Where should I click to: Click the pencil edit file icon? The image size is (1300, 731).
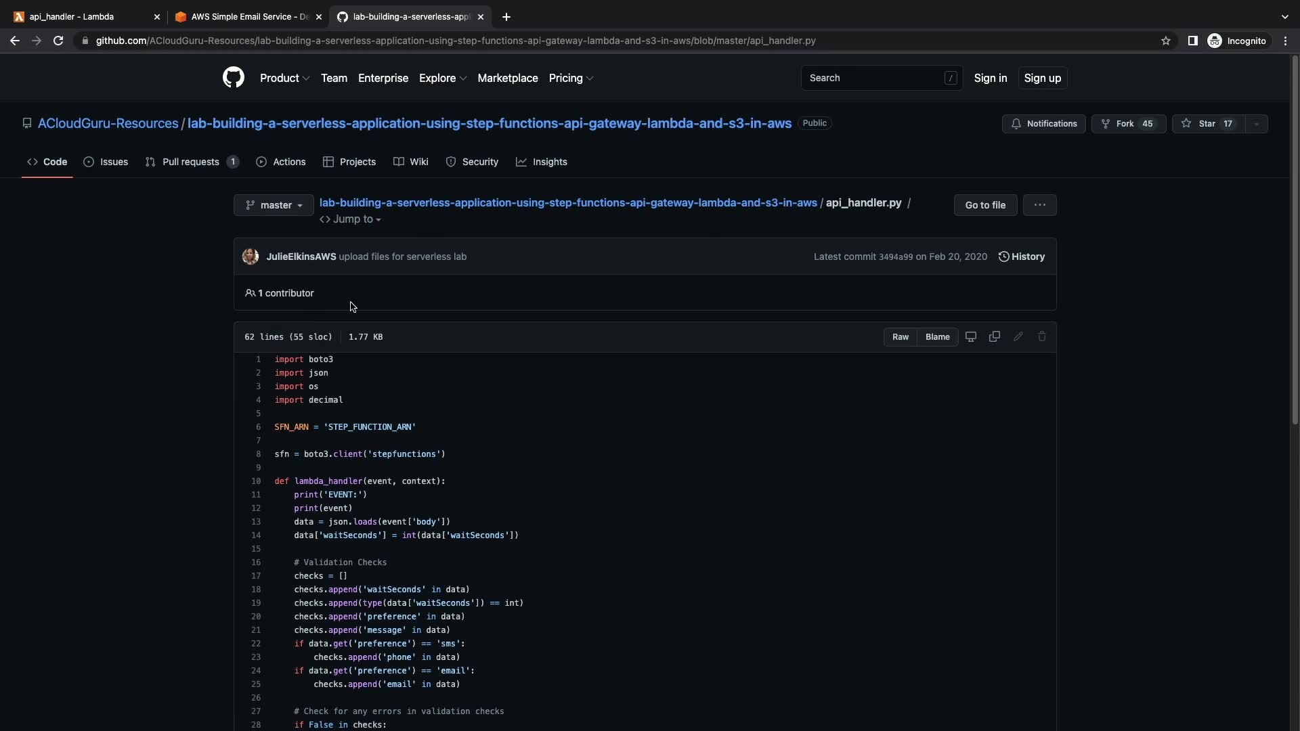coord(1018,337)
